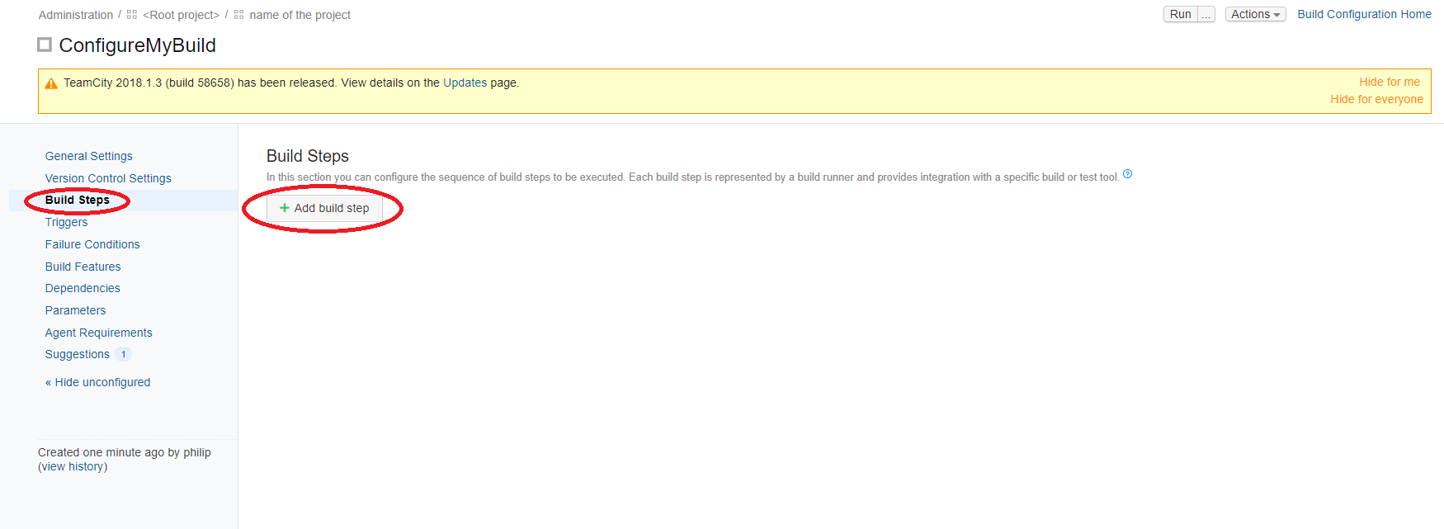Open view history link
The width and height of the screenshot is (1444, 529).
[73, 466]
